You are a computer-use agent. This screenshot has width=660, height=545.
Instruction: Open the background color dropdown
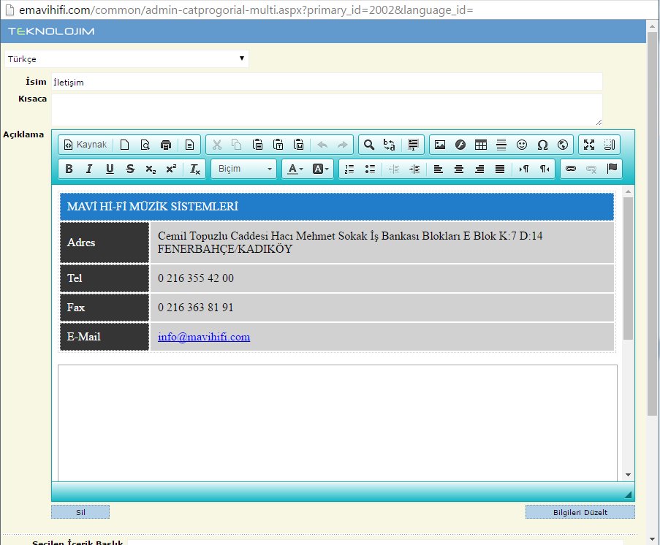[x=320, y=169]
